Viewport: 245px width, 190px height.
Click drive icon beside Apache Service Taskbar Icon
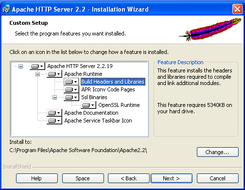[x=54, y=121]
